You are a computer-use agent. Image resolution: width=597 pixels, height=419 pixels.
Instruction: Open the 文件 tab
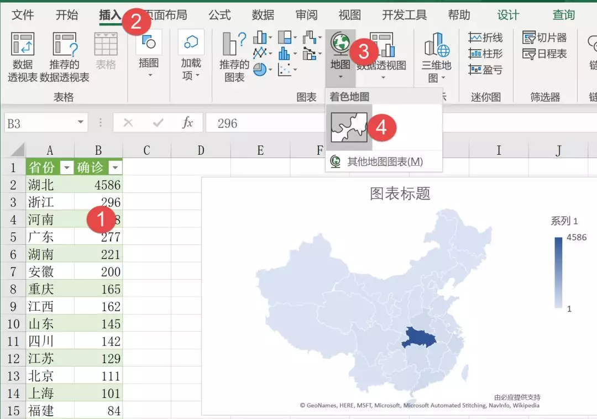(x=23, y=15)
